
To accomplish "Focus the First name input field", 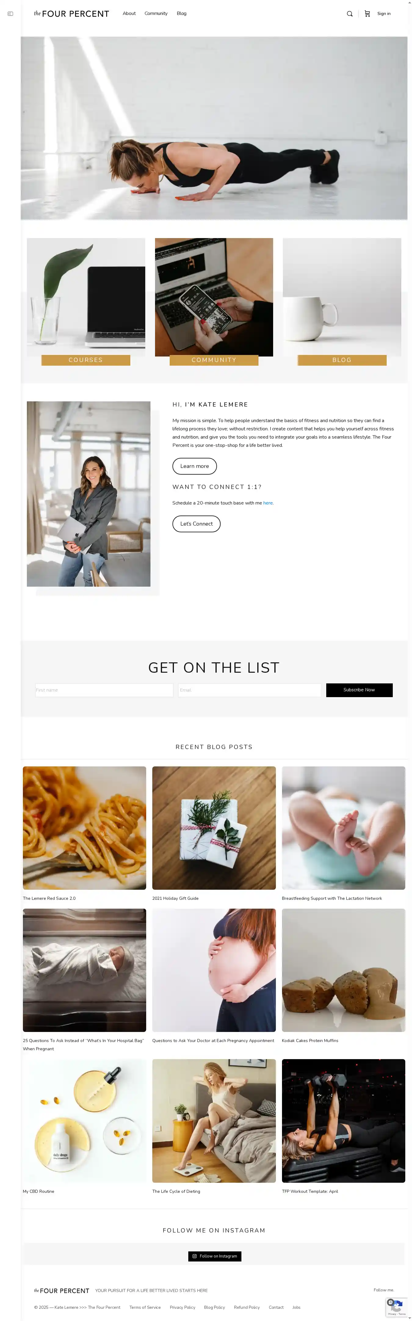I will click(104, 690).
